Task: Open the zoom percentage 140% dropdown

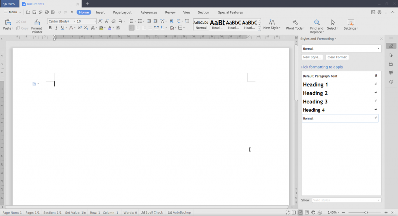Action: point(333,212)
